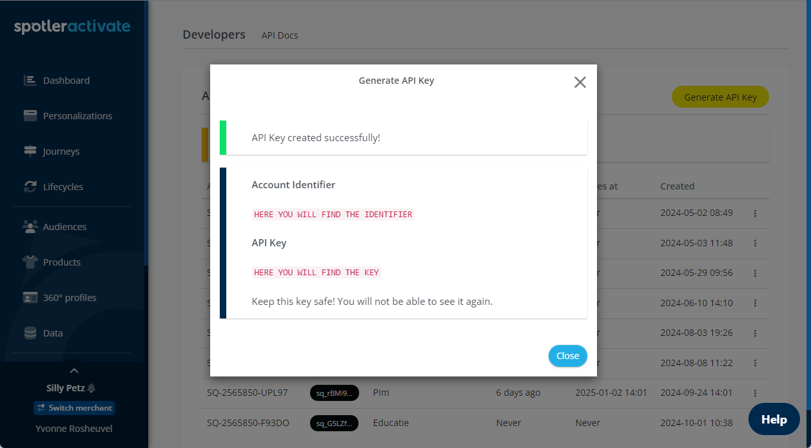Viewport: 811px width, 448px height.
Task: Click the SQ-2565850-F93DO identifier
Action: (x=248, y=423)
